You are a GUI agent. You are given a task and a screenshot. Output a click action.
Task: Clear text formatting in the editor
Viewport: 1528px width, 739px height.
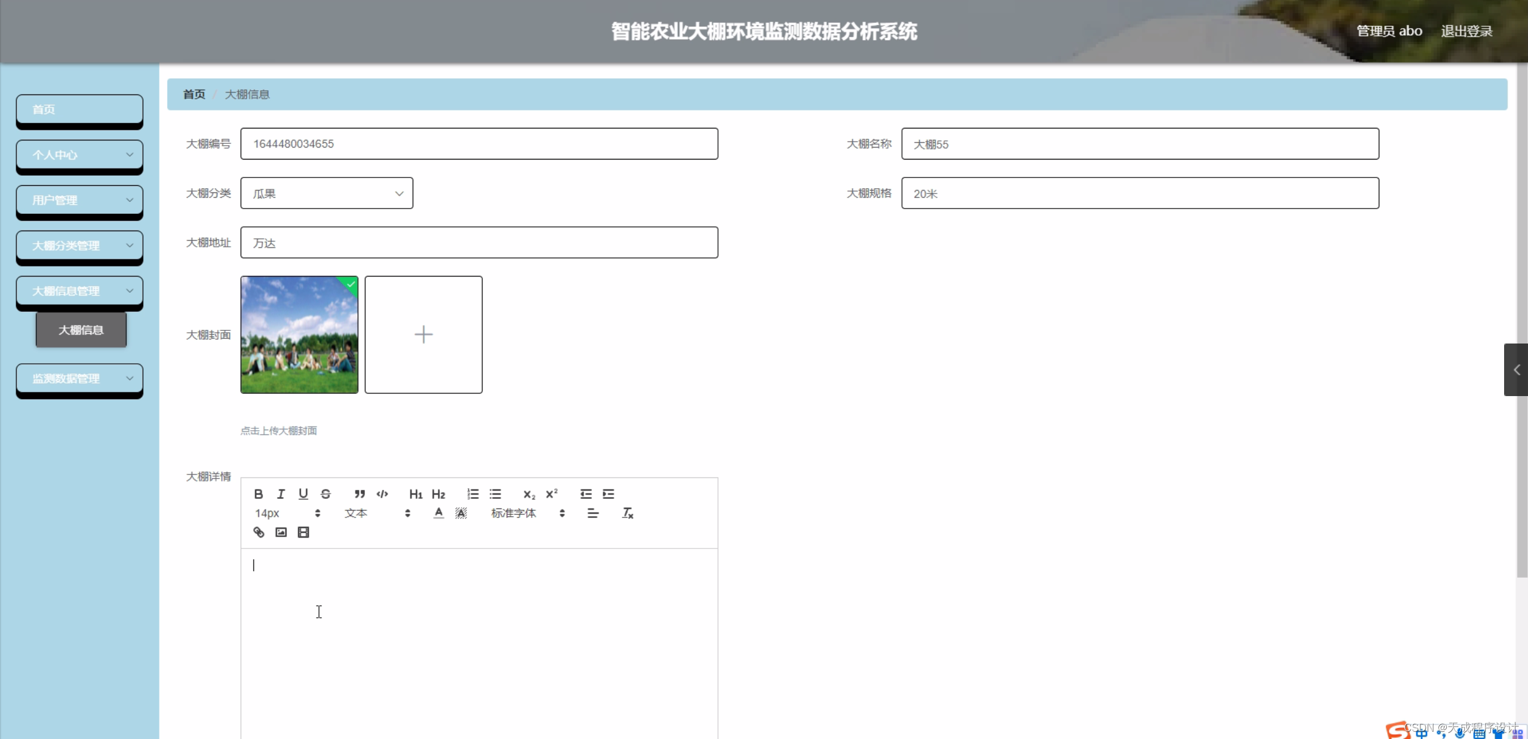point(627,513)
